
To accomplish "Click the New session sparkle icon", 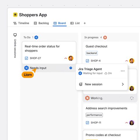I will [x=81, y=84].
